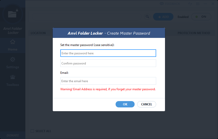The width and height of the screenshot is (218, 139).
Task: Toggle the Enabled ON switch
Action: click(201, 17)
